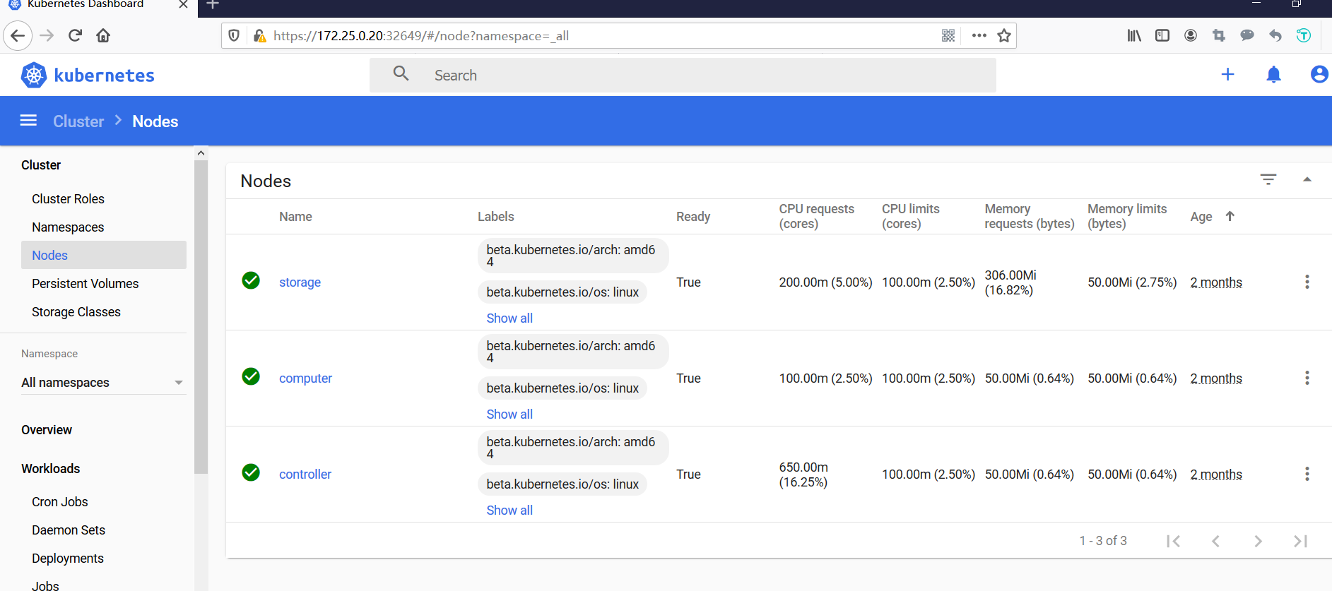Sort table by Name column header
Image resolution: width=1332 pixels, height=591 pixels.
[x=295, y=216]
